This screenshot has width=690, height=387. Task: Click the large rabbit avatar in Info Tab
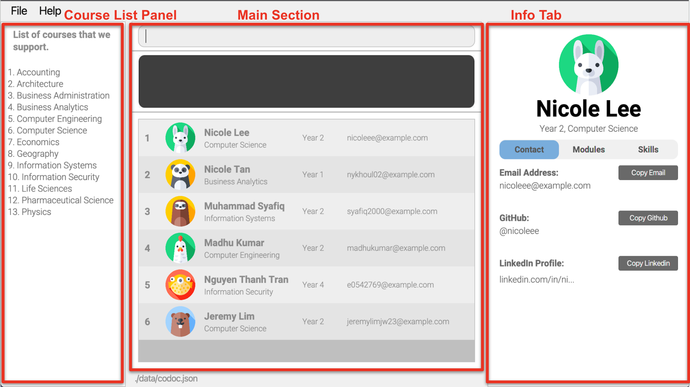pyautogui.click(x=588, y=64)
